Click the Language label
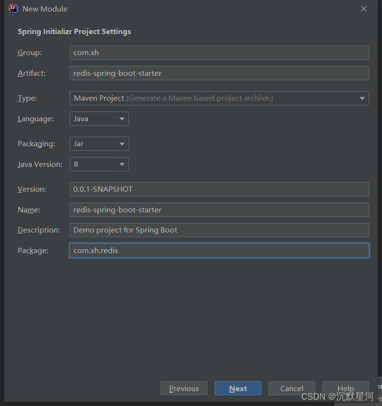This screenshot has width=382, height=406. tap(36, 119)
